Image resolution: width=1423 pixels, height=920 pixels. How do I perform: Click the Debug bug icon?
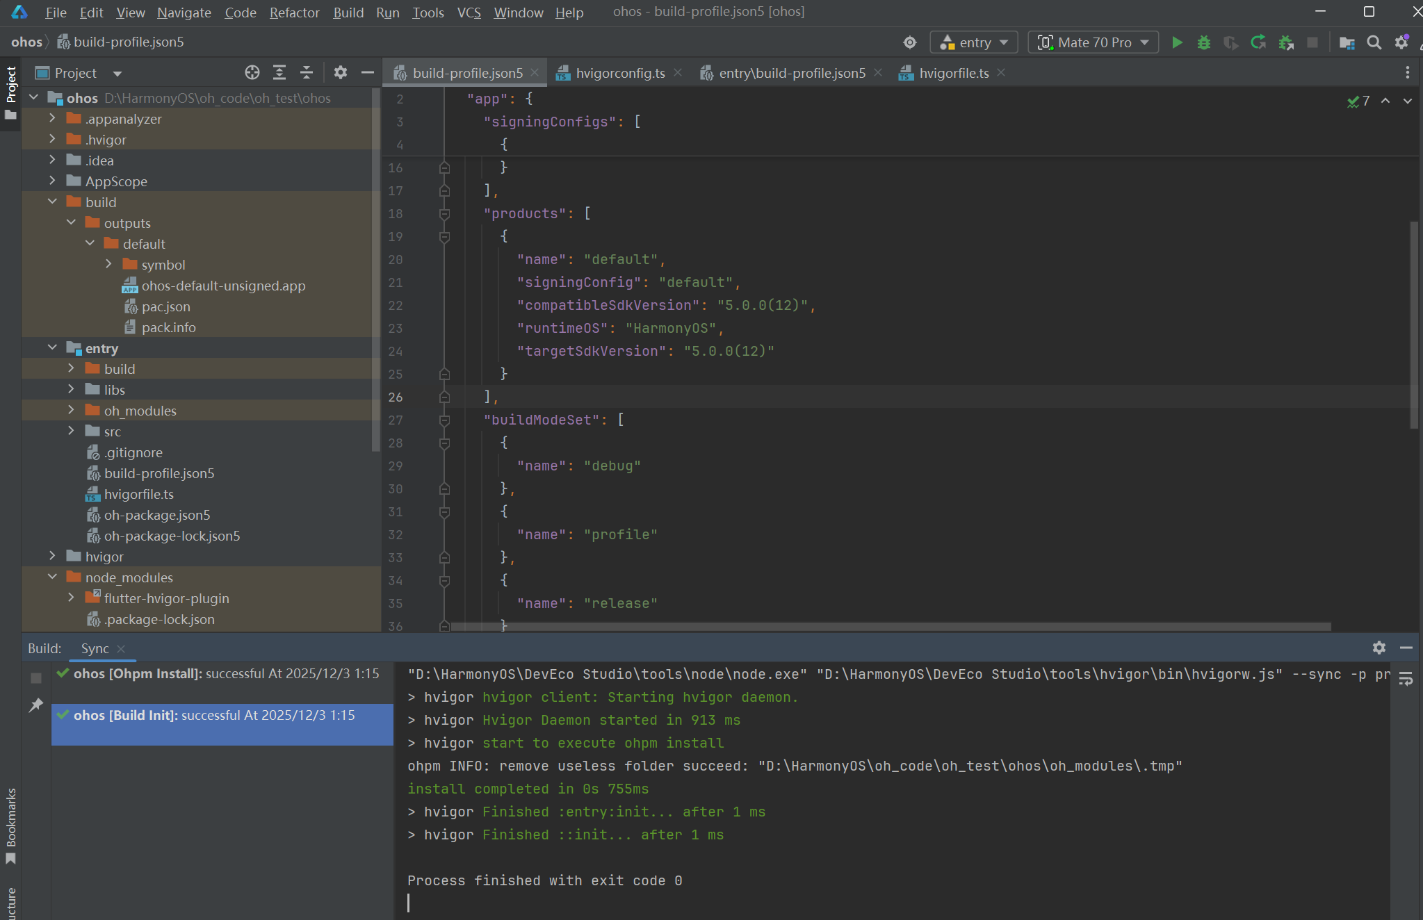point(1204,42)
